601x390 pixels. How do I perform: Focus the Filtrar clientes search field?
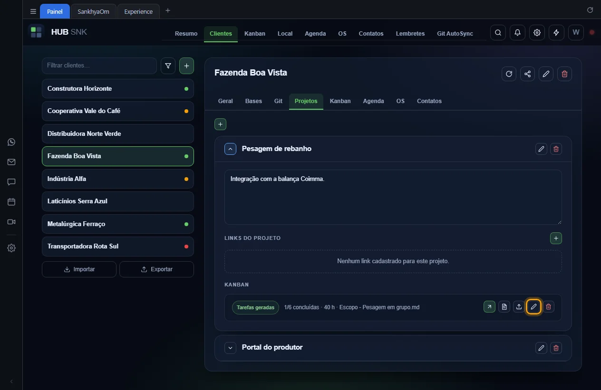[99, 66]
